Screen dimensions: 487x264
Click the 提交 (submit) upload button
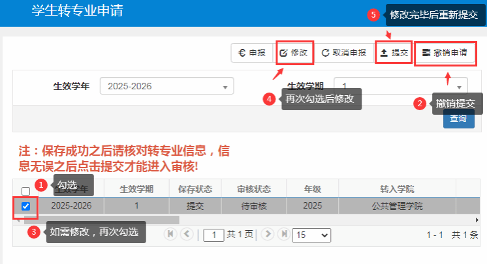pos(394,53)
